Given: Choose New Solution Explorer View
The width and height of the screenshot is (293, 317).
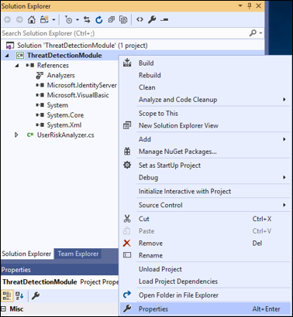Looking at the screenshot, I should click(x=205, y=125).
